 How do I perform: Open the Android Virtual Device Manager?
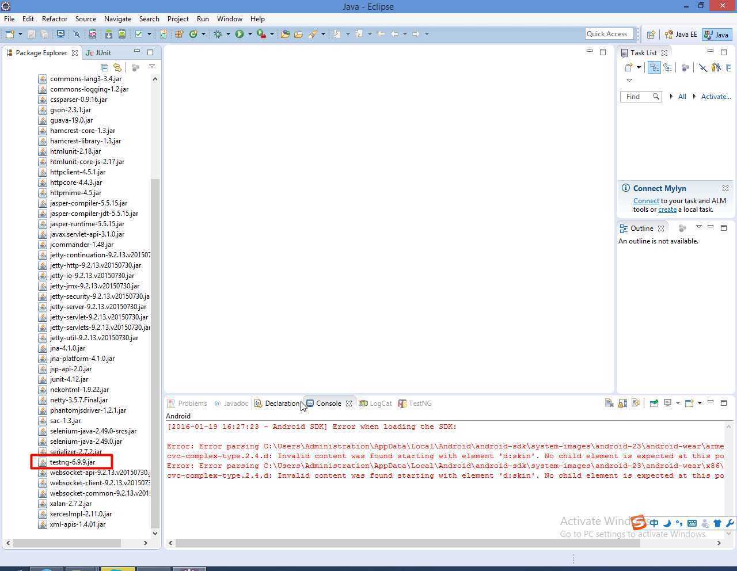(x=122, y=34)
